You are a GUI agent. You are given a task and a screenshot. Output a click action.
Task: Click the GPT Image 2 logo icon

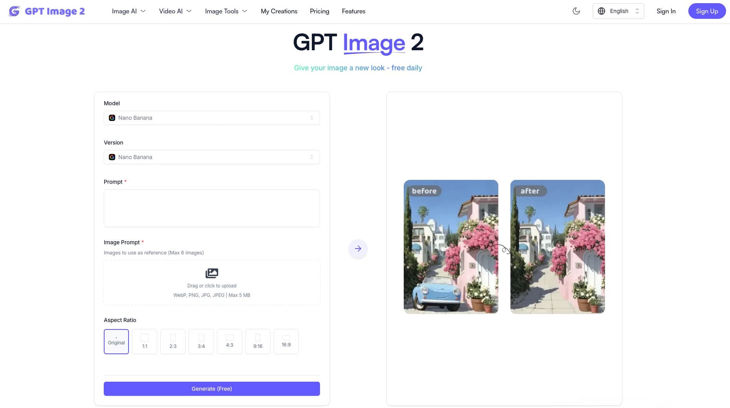coord(14,11)
